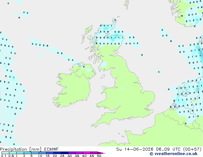Select the 40–45 mm magenta legend swatch
Viewport: 203px width, 157px height.
87,153
